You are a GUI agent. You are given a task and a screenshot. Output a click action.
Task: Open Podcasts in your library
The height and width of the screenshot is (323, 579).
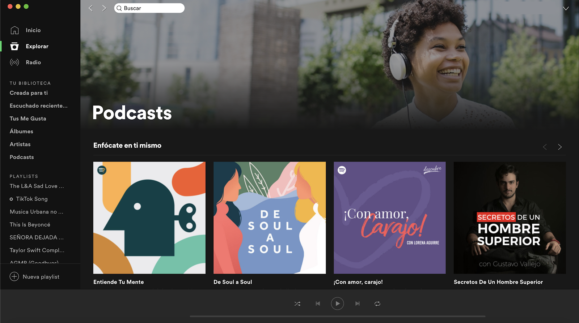22,157
